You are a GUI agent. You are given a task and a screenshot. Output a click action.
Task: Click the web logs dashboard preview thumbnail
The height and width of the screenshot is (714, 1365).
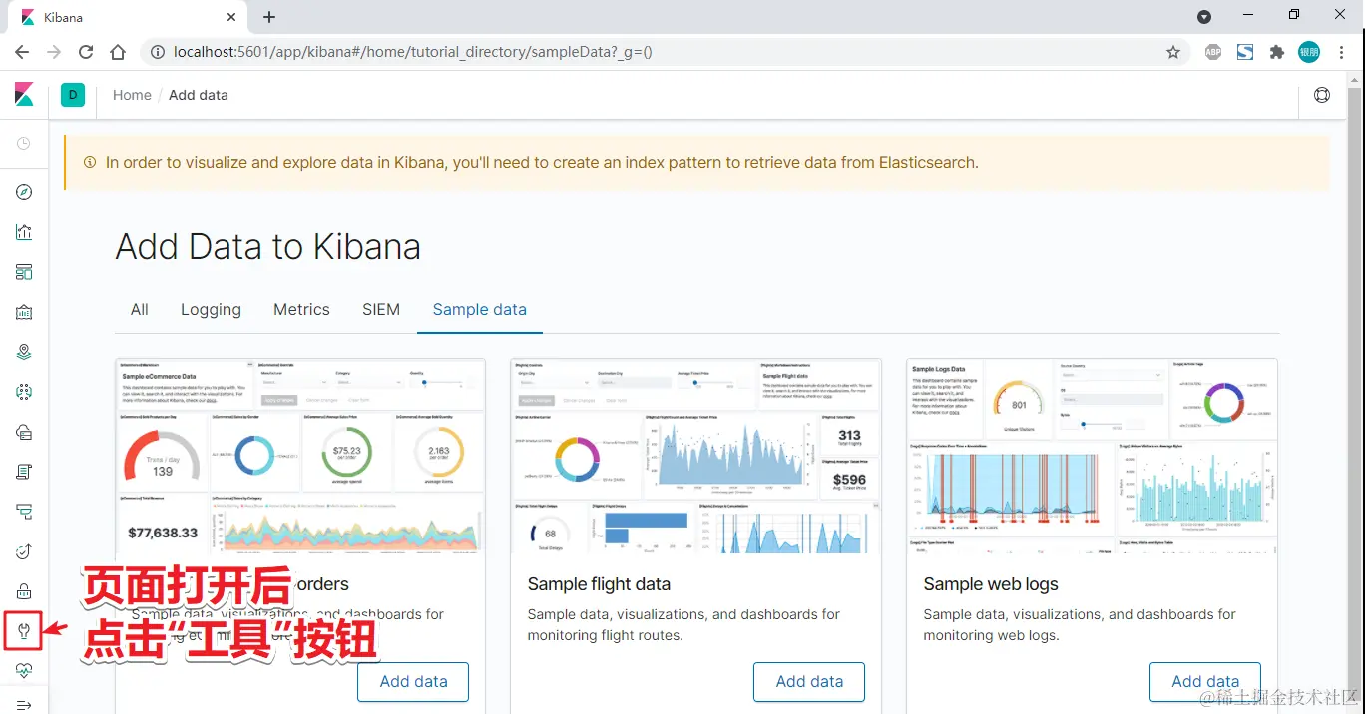1092,457
